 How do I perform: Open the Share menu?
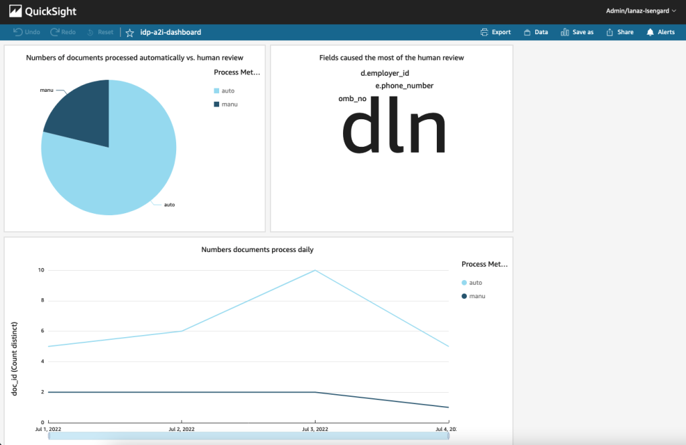point(620,31)
